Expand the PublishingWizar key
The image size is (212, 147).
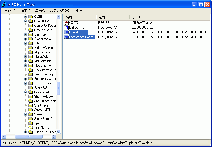25,79
